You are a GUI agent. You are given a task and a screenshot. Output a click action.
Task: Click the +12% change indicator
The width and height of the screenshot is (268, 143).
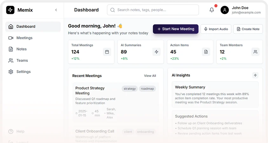coord(75,59)
